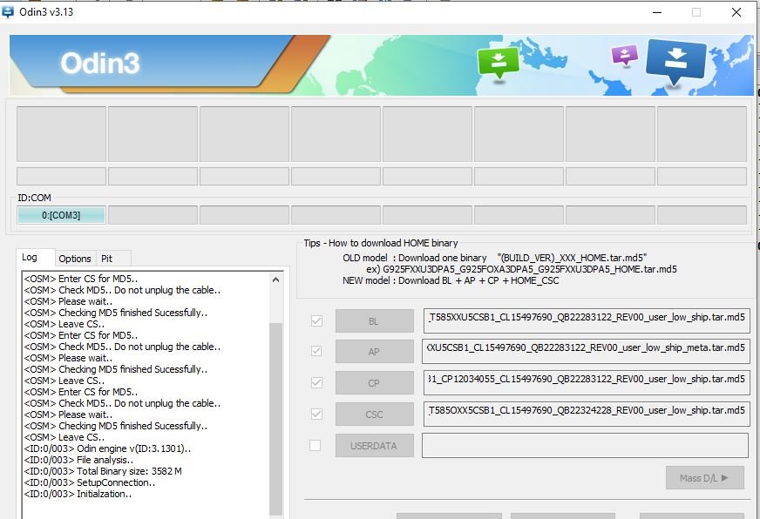Toggle the CP file checkbox
Image resolution: width=760 pixels, height=519 pixels.
pyautogui.click(x=316, y=382)
